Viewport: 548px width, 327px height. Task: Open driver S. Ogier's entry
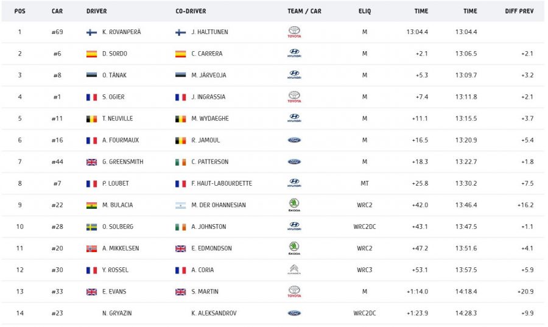114,97
